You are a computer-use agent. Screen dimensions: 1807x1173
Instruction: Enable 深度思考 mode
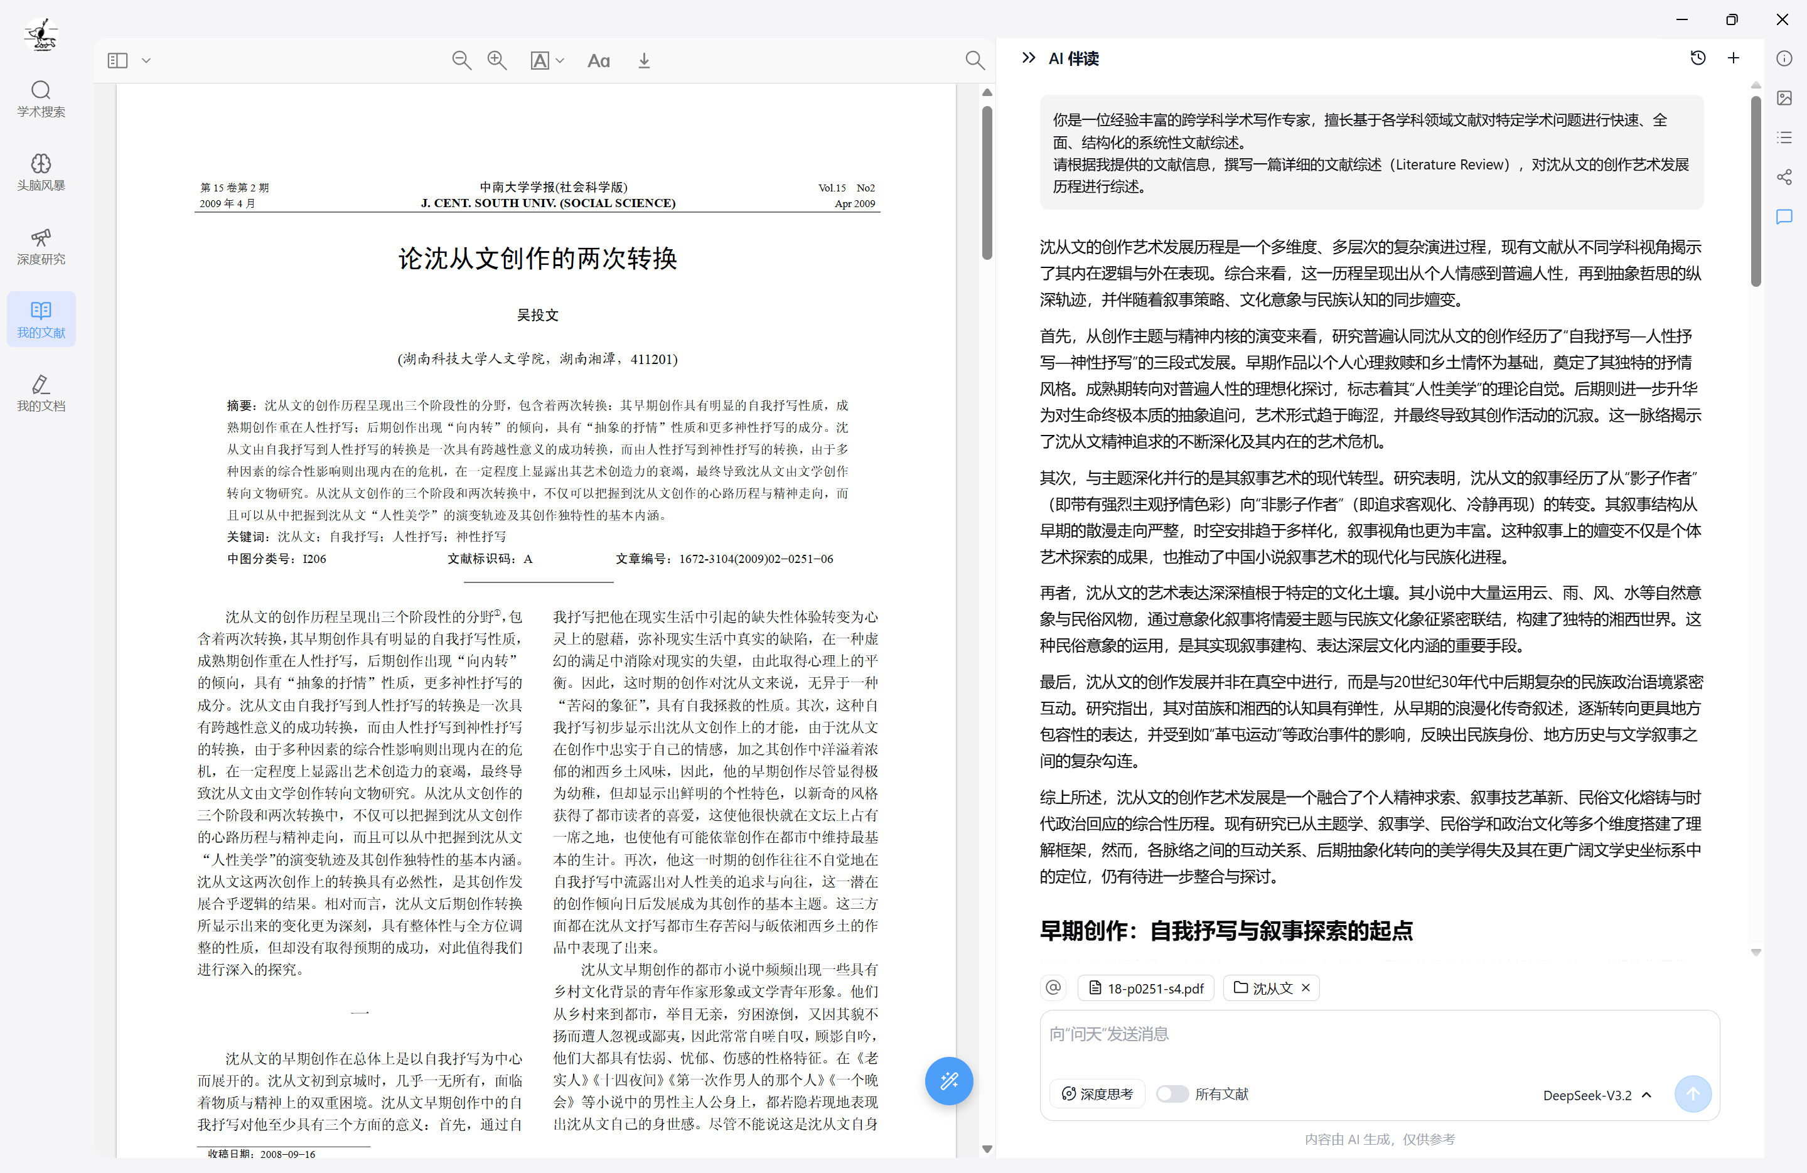pyautogui.click(x=1097, y=1093)
